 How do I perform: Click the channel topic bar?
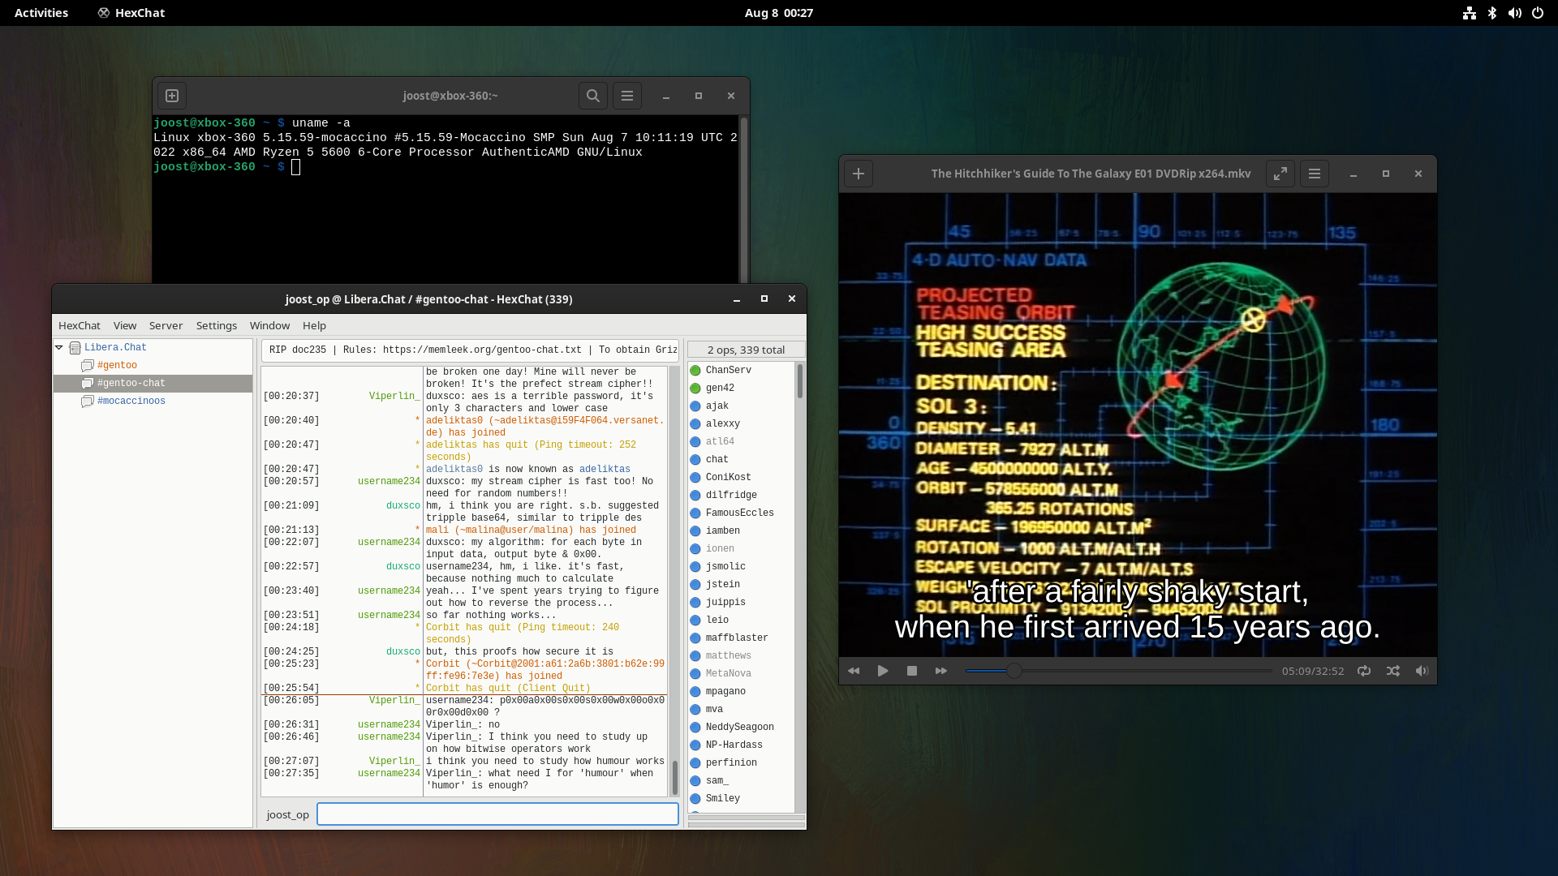click(x=470, y=350)
